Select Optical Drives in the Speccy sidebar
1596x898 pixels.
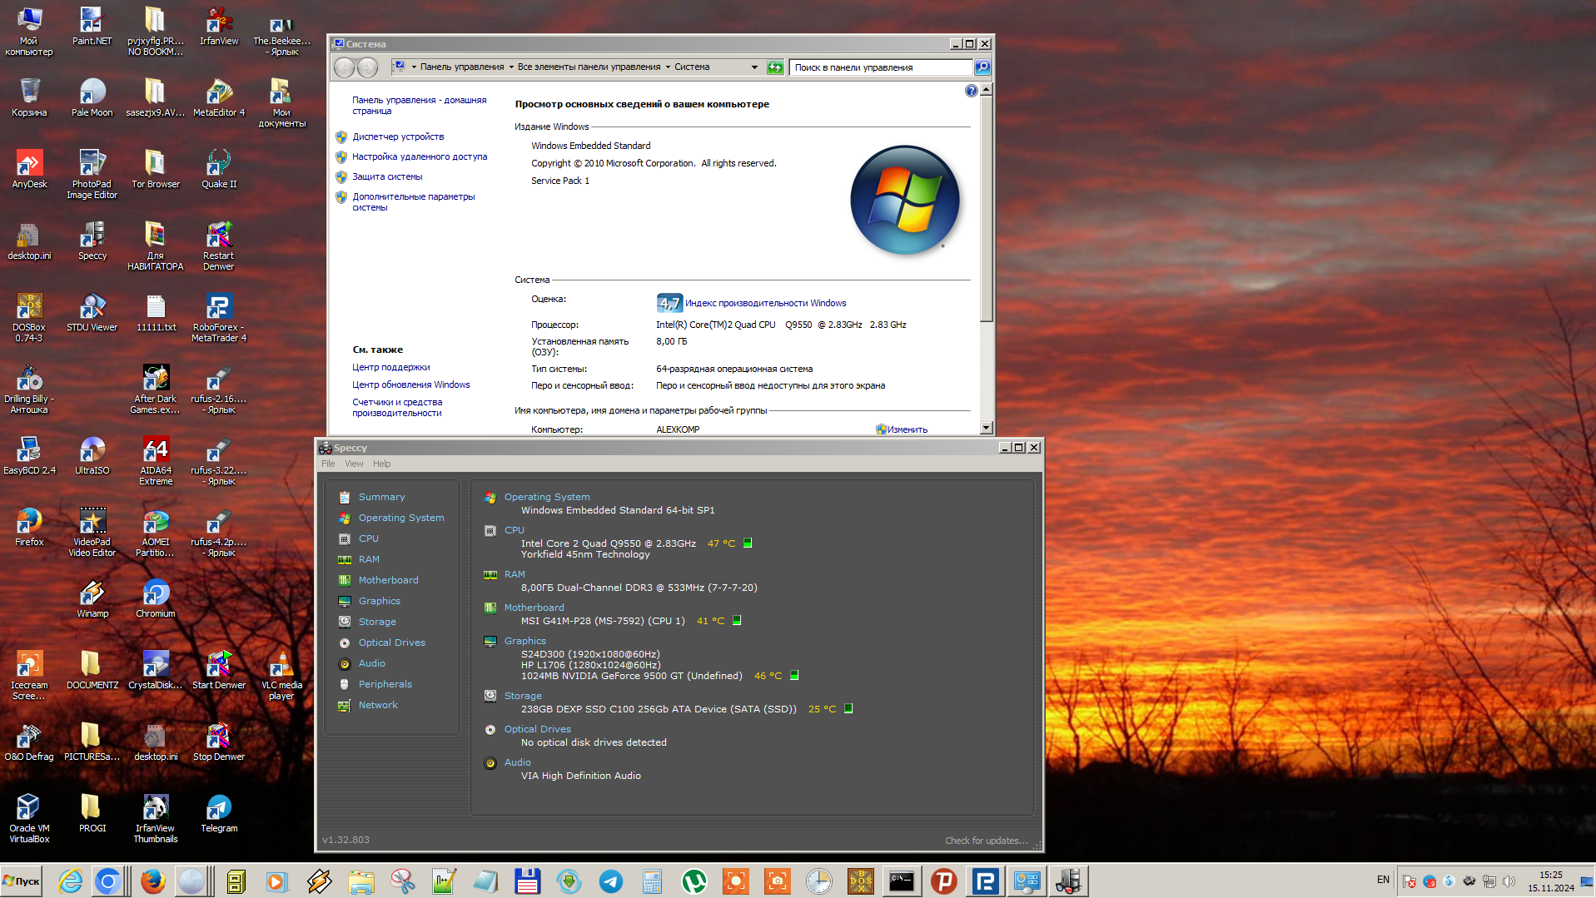point(391,642)
